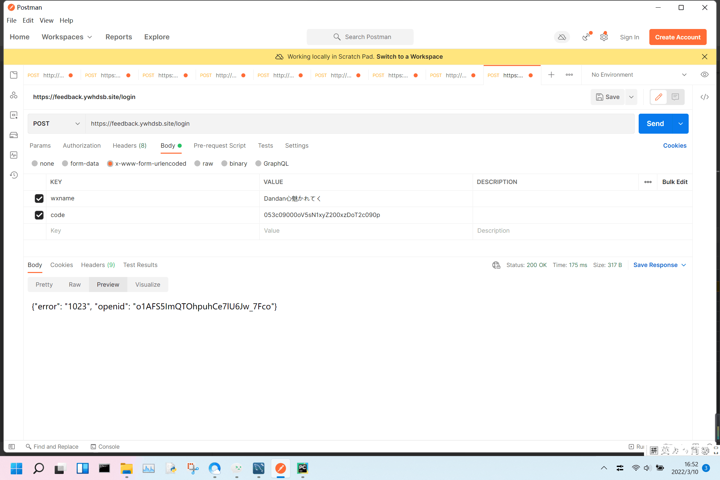Click Switch to a Workspace link
The height and width of the screenshot is (480, 720).
click(x=410, y=57)
